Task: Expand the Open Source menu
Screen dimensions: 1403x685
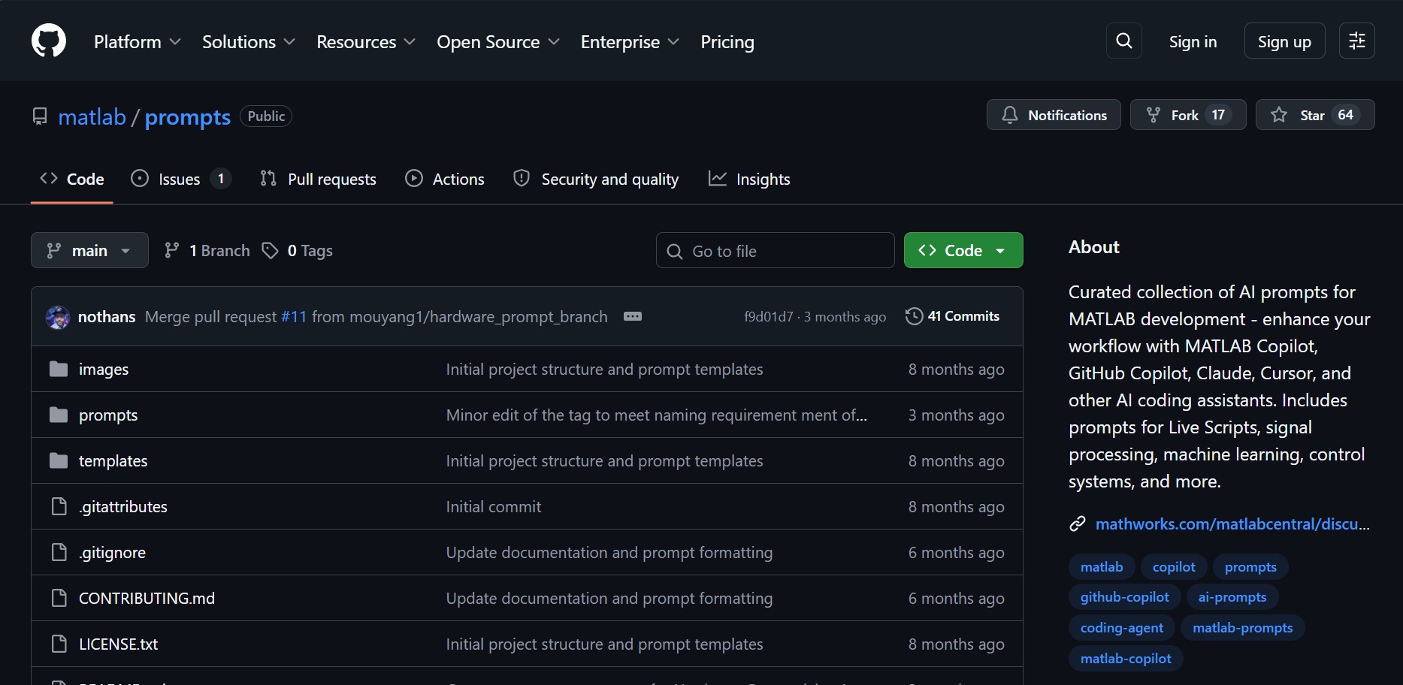Action: pos(498,42)
